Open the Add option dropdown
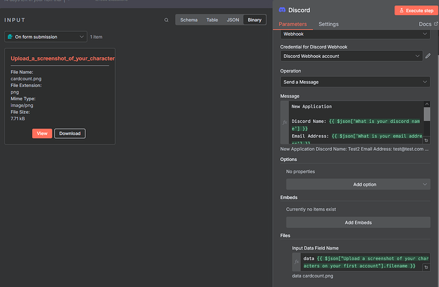Viewport: 439px width, 287px height. pyautogui.click(x=358, y=185)
